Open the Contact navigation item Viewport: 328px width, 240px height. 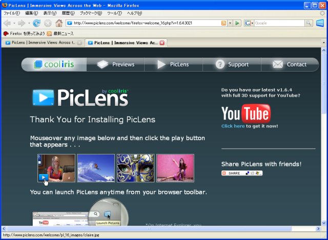[290, 64]
